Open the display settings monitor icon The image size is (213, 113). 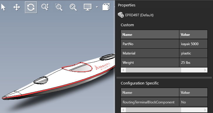[87, 7]
